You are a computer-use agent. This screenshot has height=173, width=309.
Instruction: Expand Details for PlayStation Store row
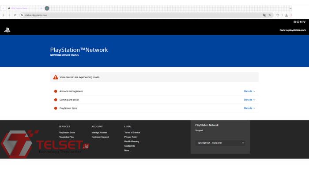[249, 108]
